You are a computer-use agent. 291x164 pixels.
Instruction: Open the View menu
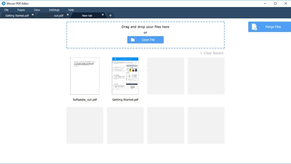(37, 10)
